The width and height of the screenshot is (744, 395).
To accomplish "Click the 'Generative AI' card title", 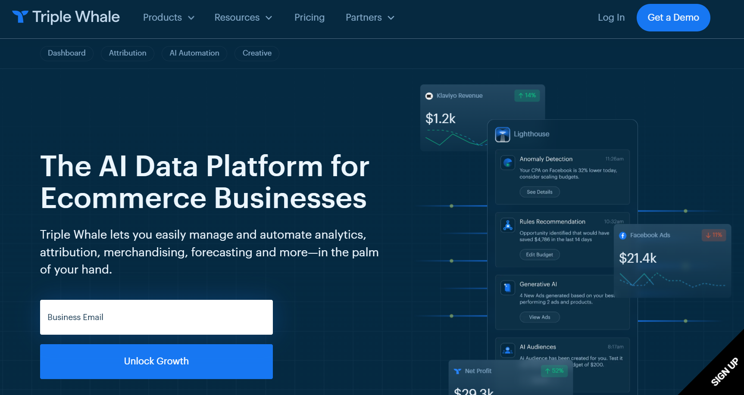I will pyautogui.click(x=538, y=284).
